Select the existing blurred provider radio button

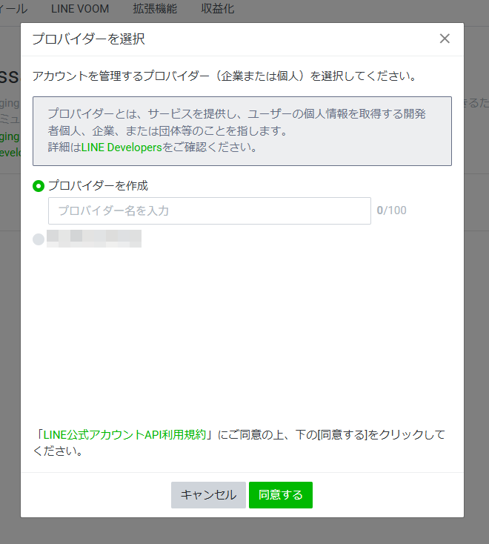[39, 239]
